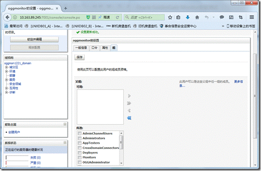Move all groups right with double arrow
Image resolution: width=261 pixels, height=171 pixels.
[129, 103]
